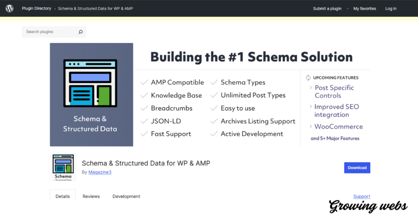418x219 pixels.
Task: Click the small Schema plugin icon thumbnail
Action: coord(63,167)
